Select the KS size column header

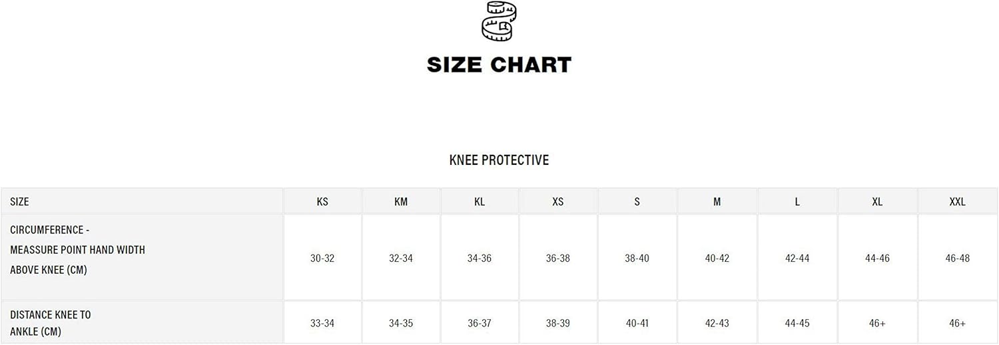tap(322, 201)
